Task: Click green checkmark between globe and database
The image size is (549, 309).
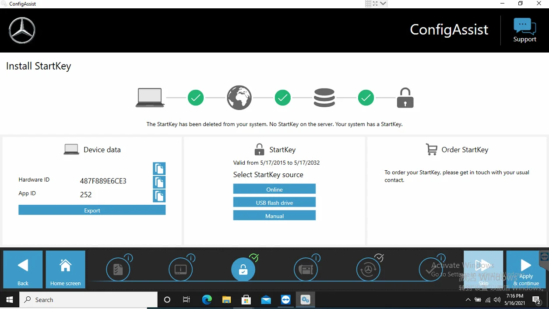Action: point(283,98)
